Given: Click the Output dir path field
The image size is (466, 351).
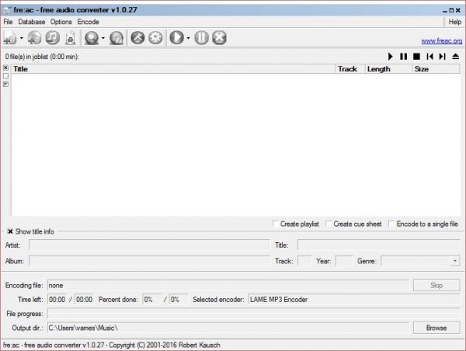Looking at the screenshot, I should tap(228, 328).
